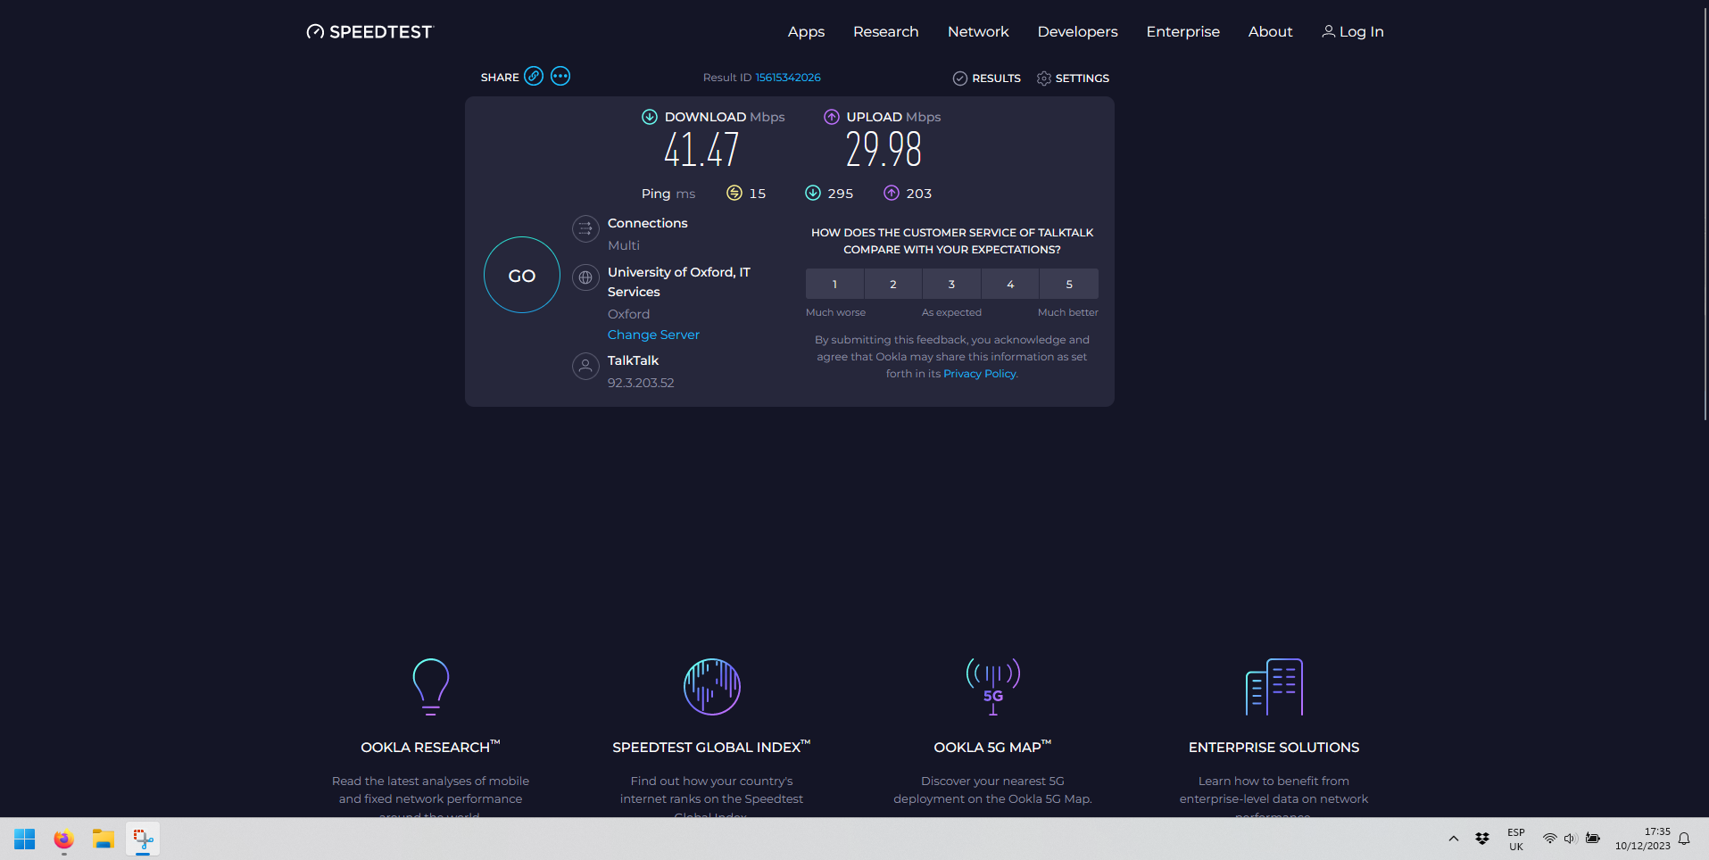
Task: Open the more share options ellipsis icon
Action: coord(560,76)
